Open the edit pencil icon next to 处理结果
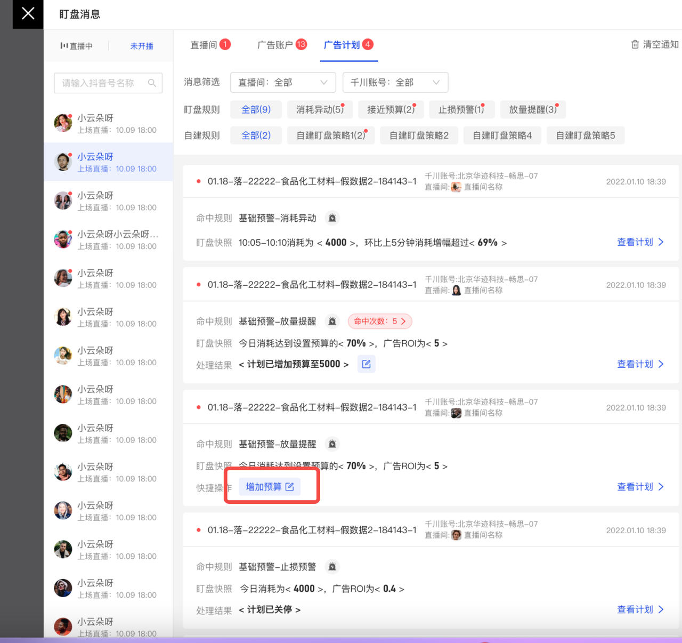 366,364
